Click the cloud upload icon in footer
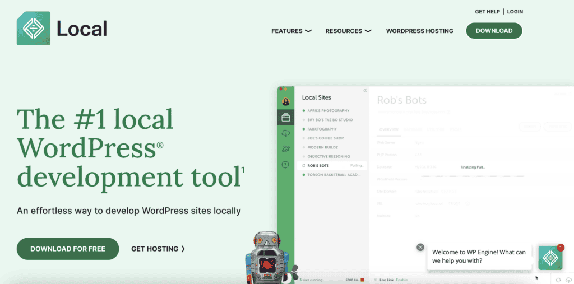Viewport: 574px width, 284px height. (x=568, y=280)
